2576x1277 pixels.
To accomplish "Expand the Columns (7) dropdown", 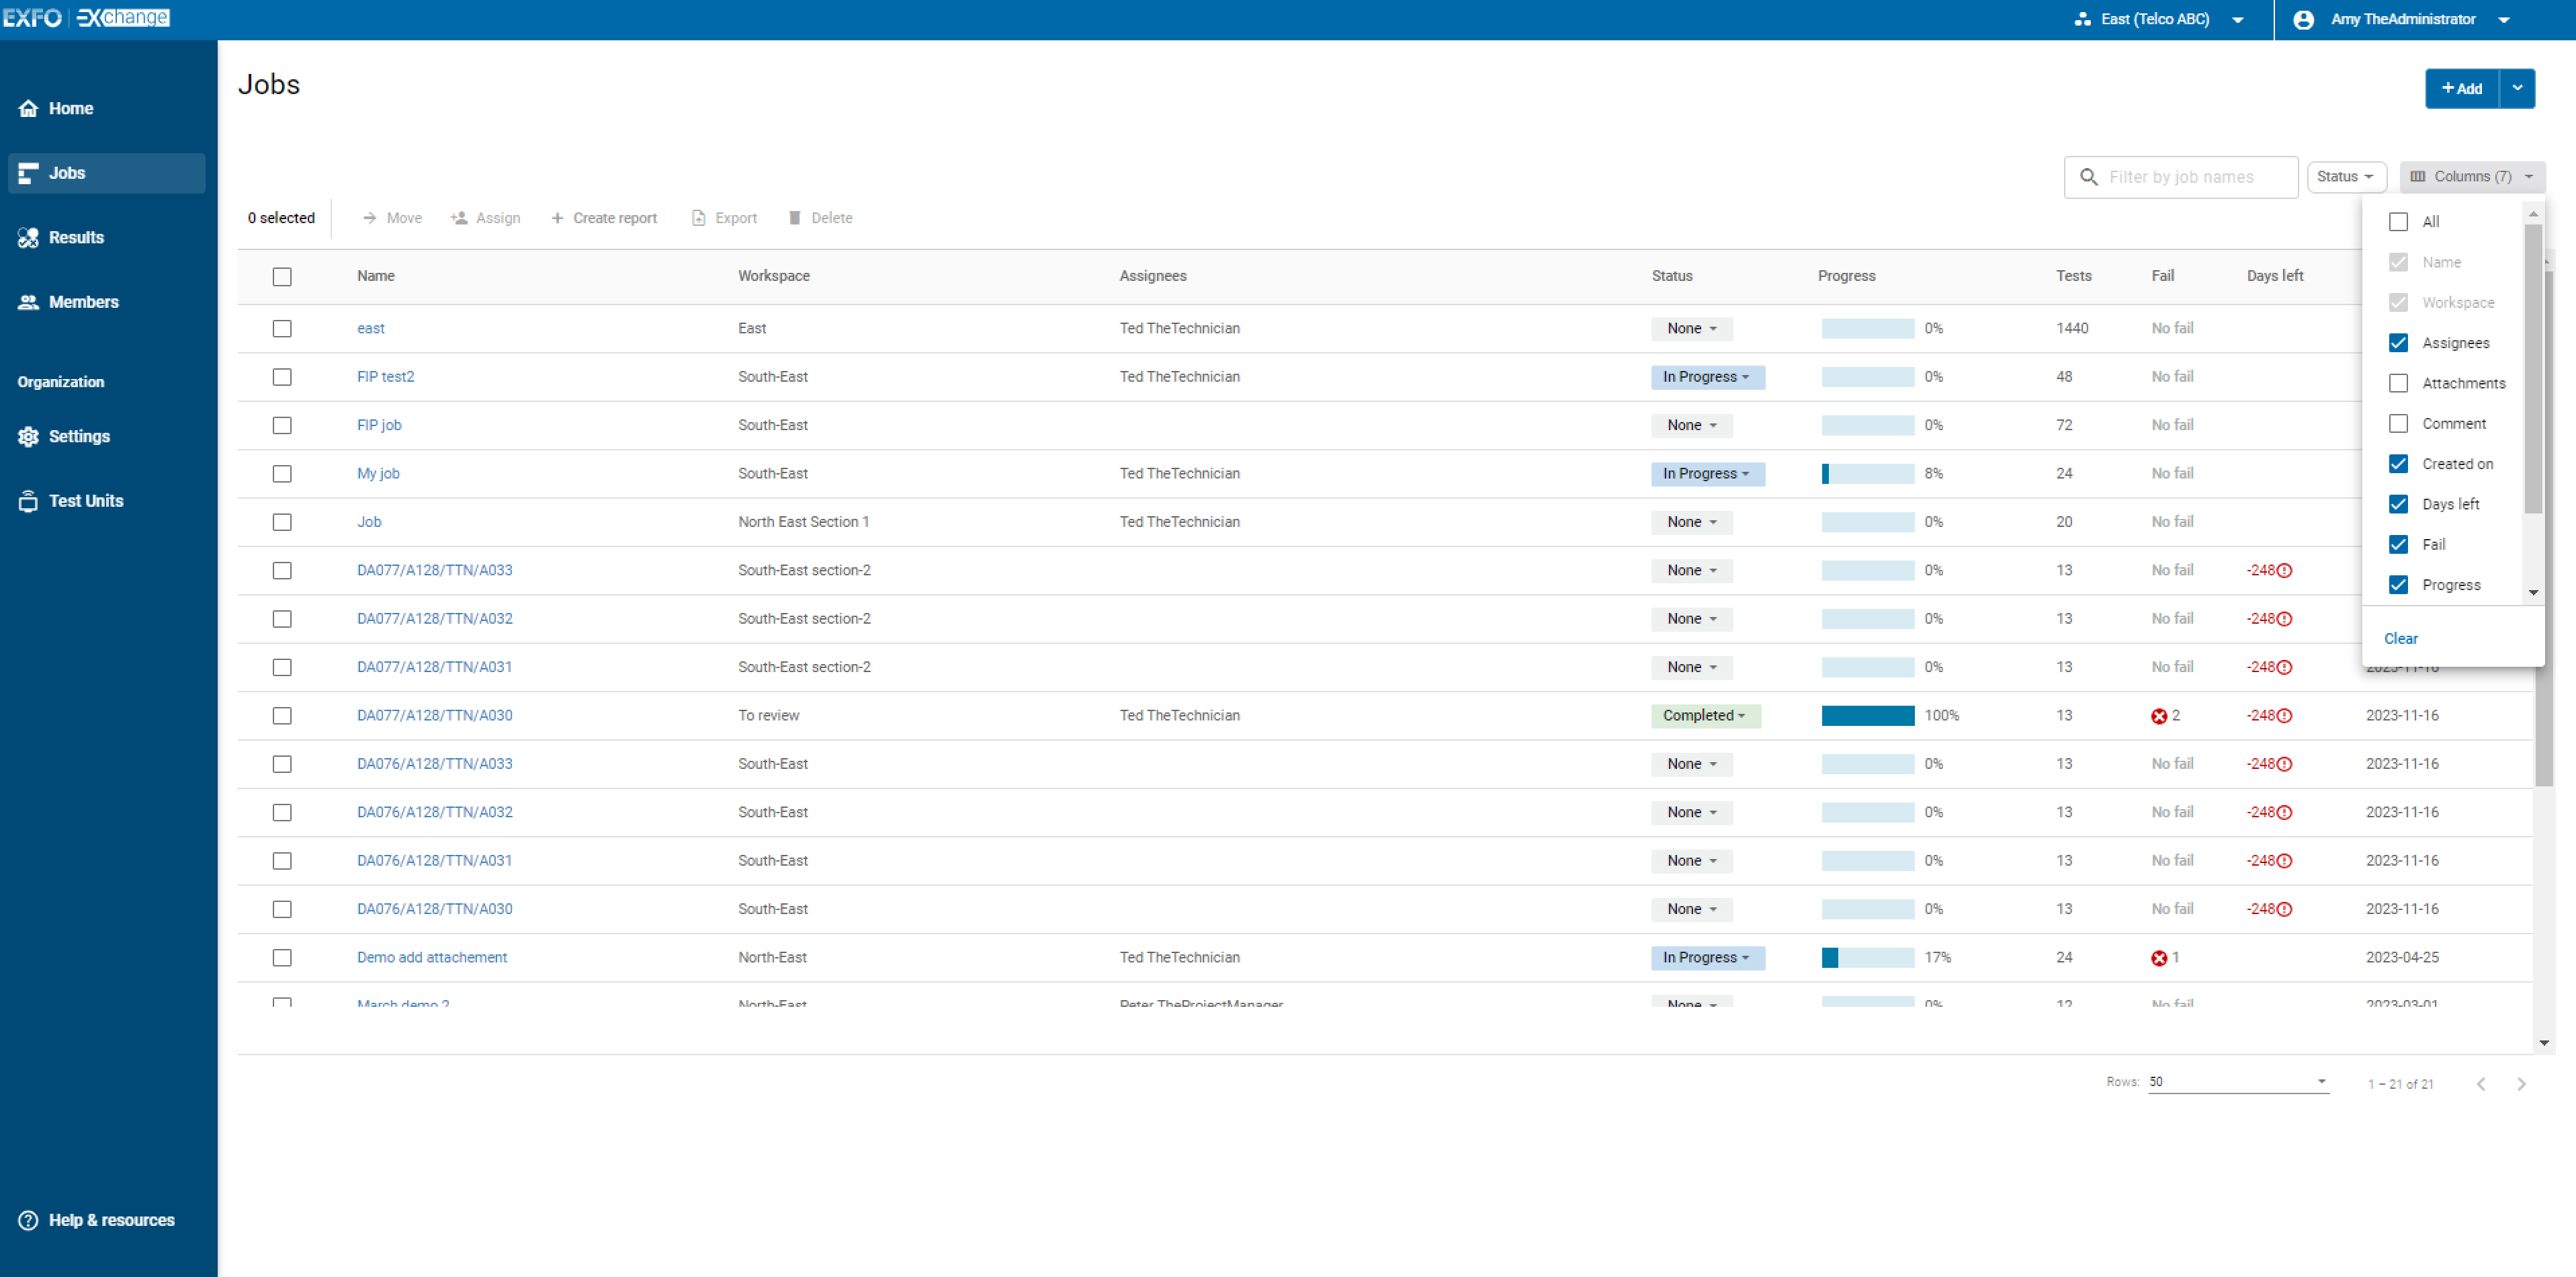I will (2464, 176).
